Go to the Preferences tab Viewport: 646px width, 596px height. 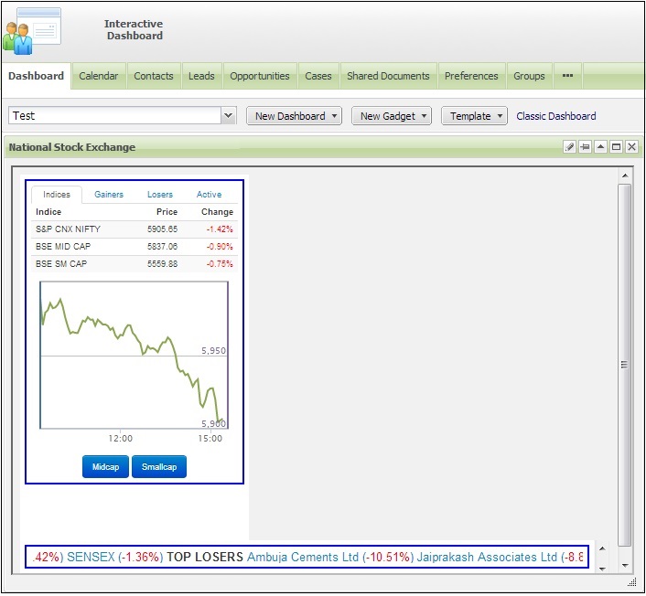coord(471,76)
